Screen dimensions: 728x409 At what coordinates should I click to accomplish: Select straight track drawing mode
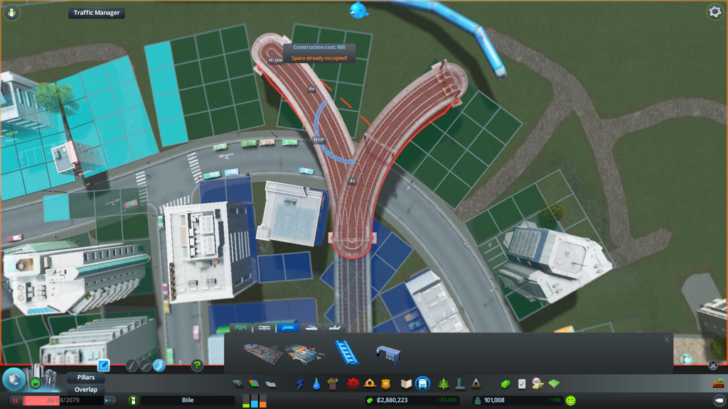[x=132, y=366]
